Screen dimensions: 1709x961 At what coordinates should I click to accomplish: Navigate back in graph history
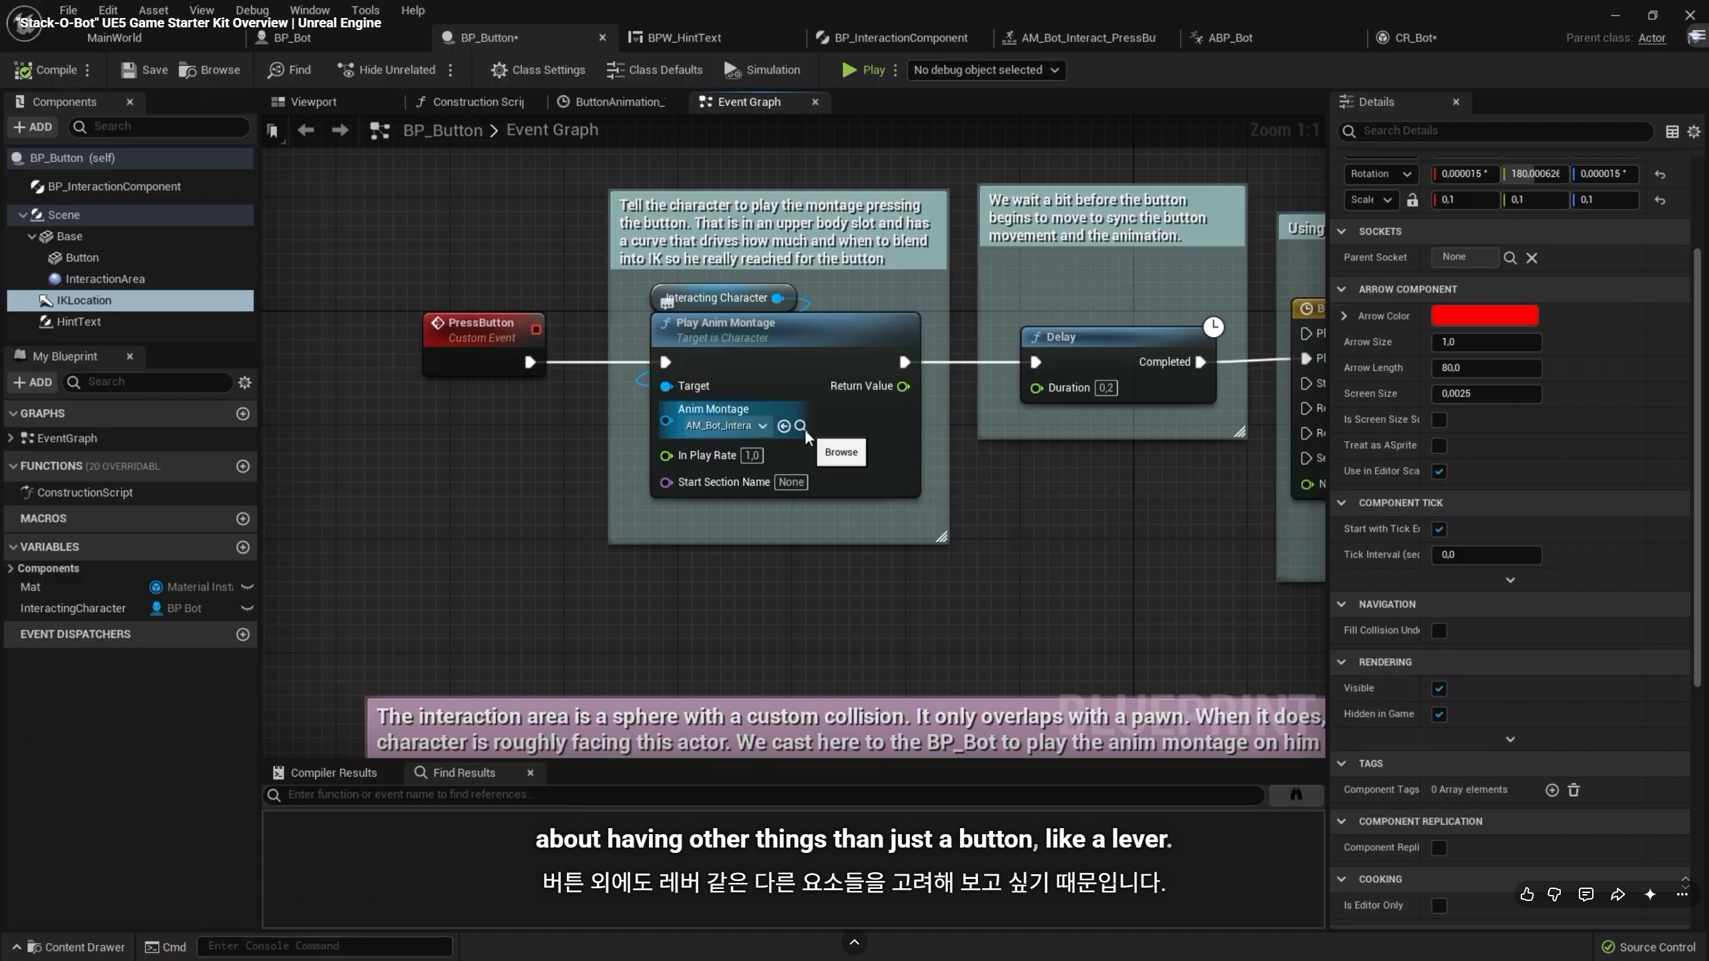click(x=306, y=130)
